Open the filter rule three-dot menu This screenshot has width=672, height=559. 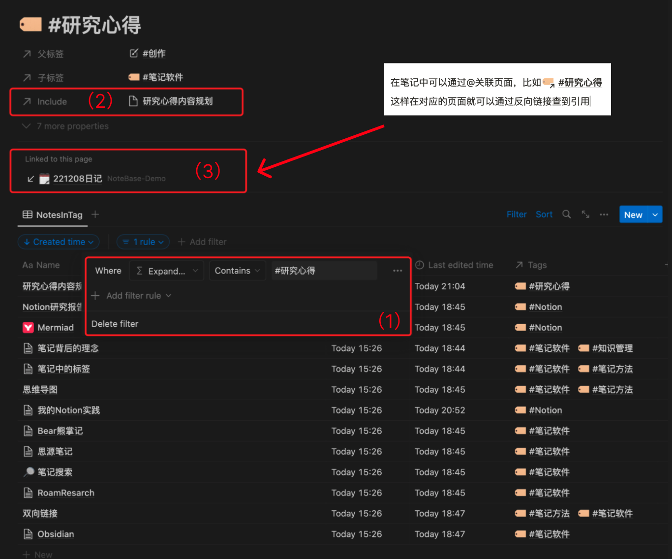(397, 271)
